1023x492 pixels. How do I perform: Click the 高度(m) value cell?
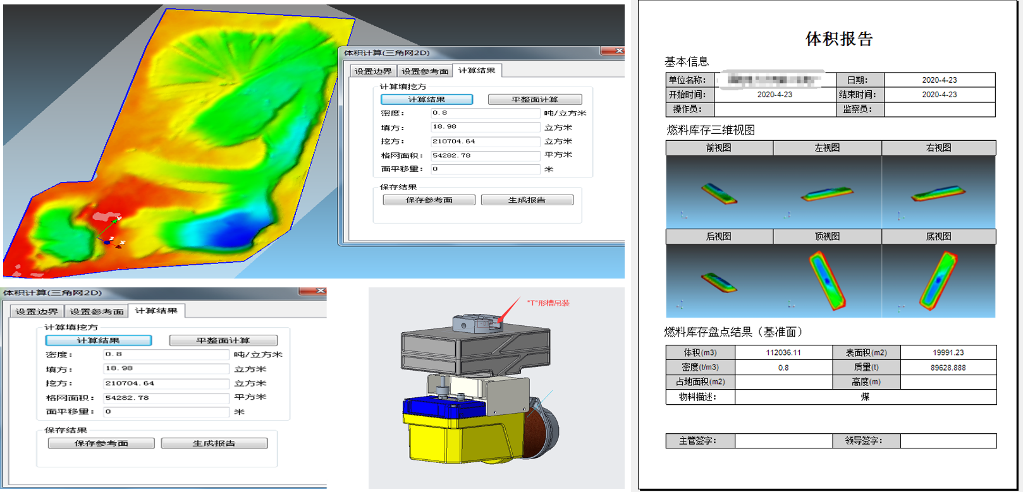(x=948, y=382)
